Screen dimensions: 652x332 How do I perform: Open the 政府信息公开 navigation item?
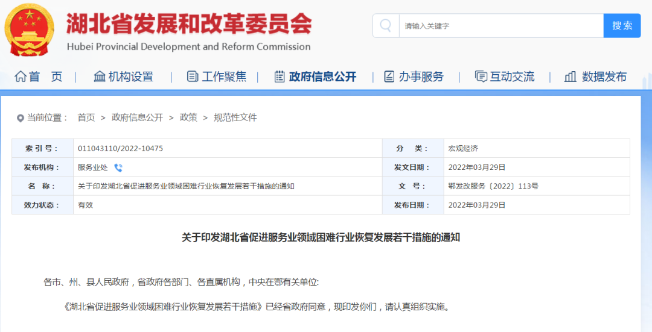322,77
